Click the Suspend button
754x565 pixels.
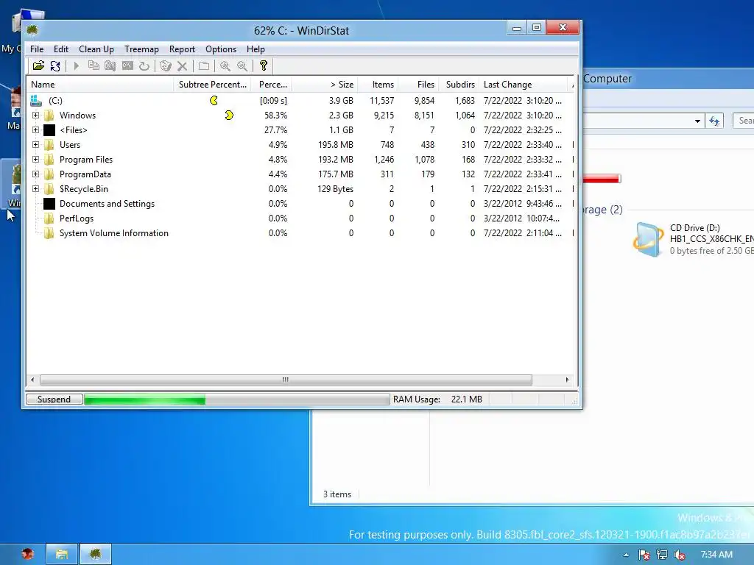(54, 399)
